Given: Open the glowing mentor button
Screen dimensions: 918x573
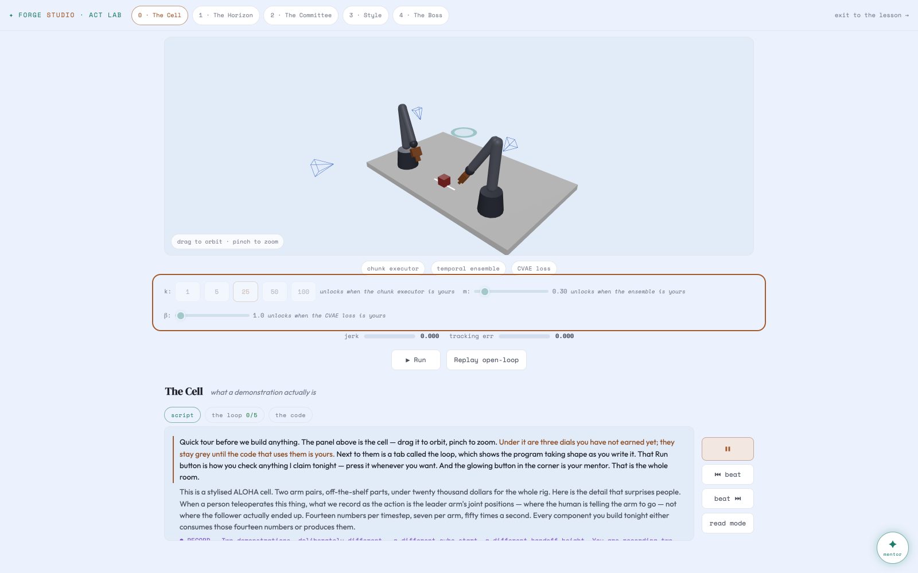Looking at the screenshot, I should click(x=892, y=547).
